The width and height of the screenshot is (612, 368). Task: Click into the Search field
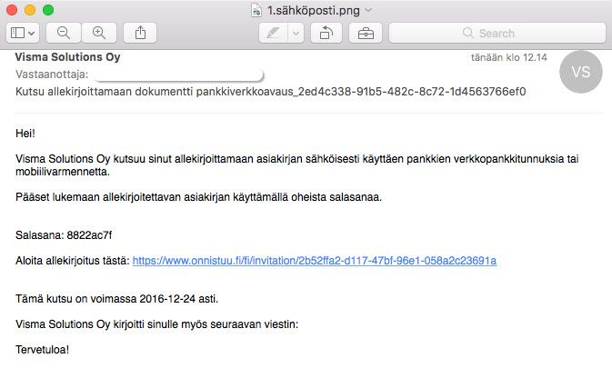[x=497, y=33]
